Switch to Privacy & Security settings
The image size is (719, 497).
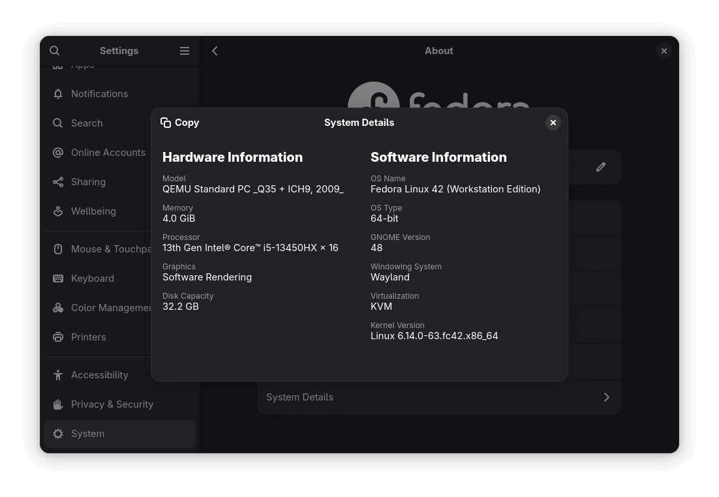(112, 404)
